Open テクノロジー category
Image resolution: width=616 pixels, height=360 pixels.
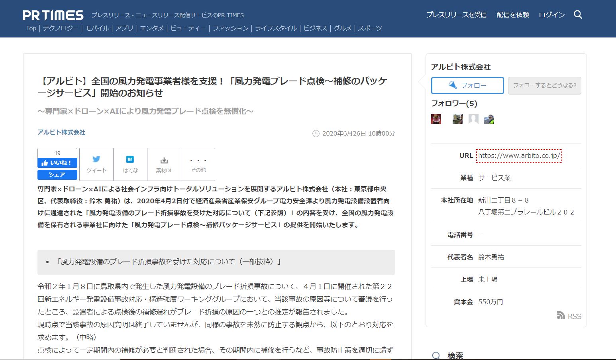pos(61,28)
